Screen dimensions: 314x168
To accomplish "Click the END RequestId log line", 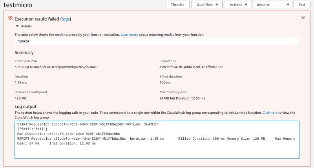I will [x=68, y=134].
